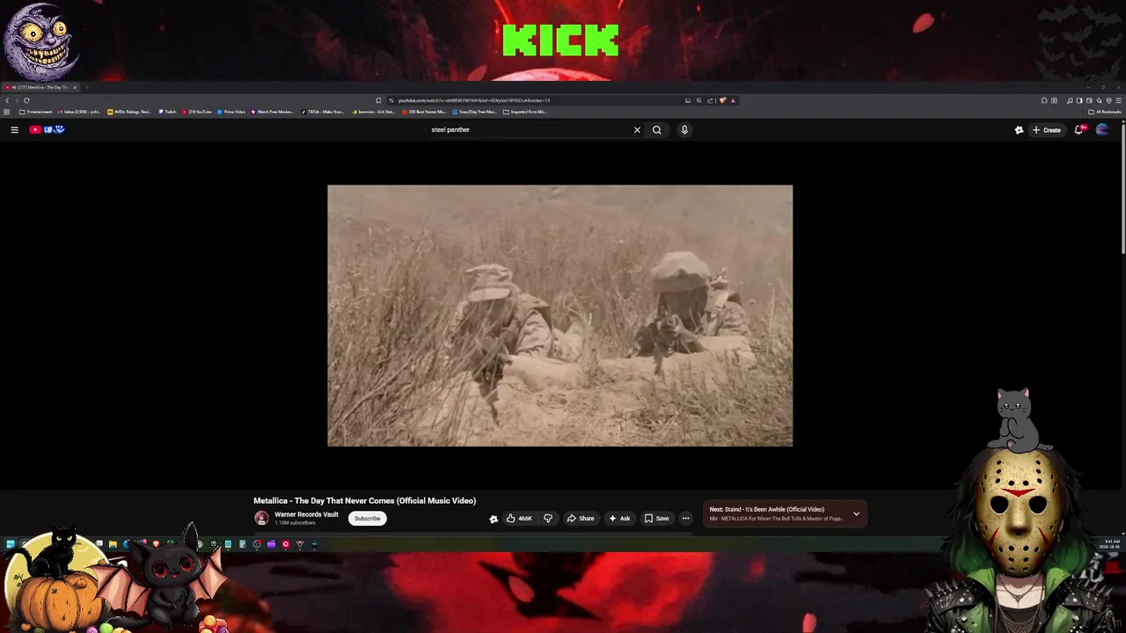The height and width of the screenshot is (633, 1126).
Task: Open Inbox bookmark
Action: [x=78, y=112]
